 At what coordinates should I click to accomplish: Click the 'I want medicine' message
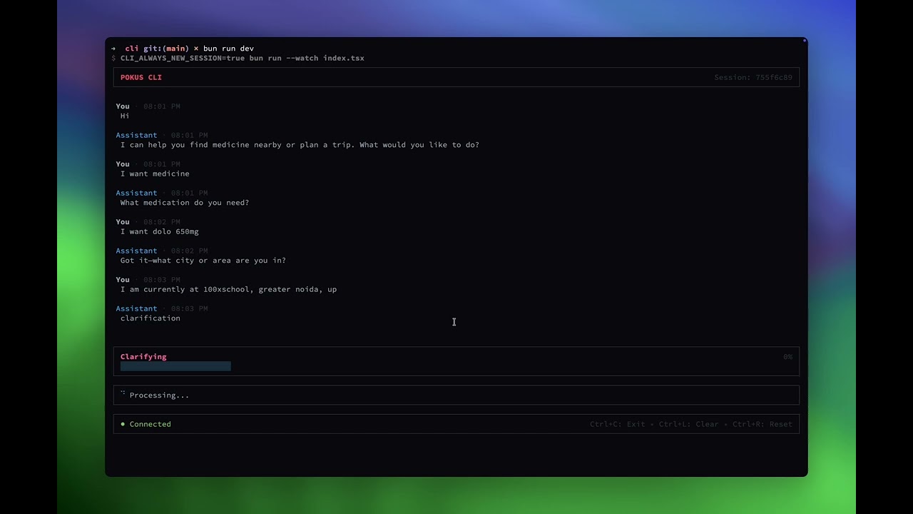click(155, 173)
